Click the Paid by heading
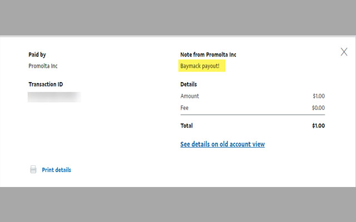Image resolution: width=356 pixels, height=222 pixels. pyautogui.click(x=38, y=54)
